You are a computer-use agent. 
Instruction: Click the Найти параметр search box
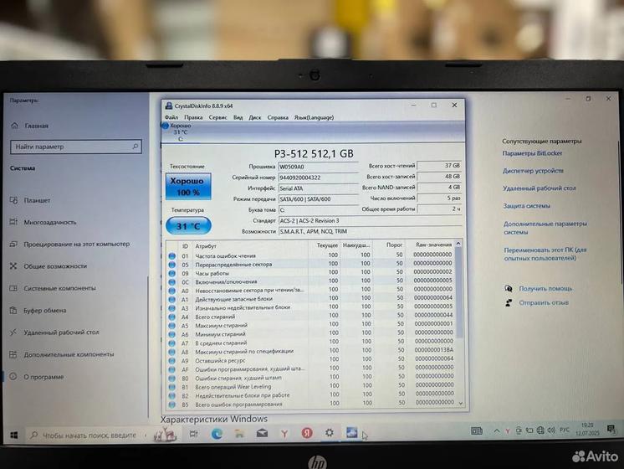point(76,147)
